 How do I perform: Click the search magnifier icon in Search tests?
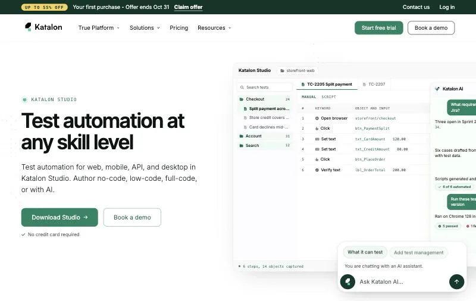(x=242, y=87)
